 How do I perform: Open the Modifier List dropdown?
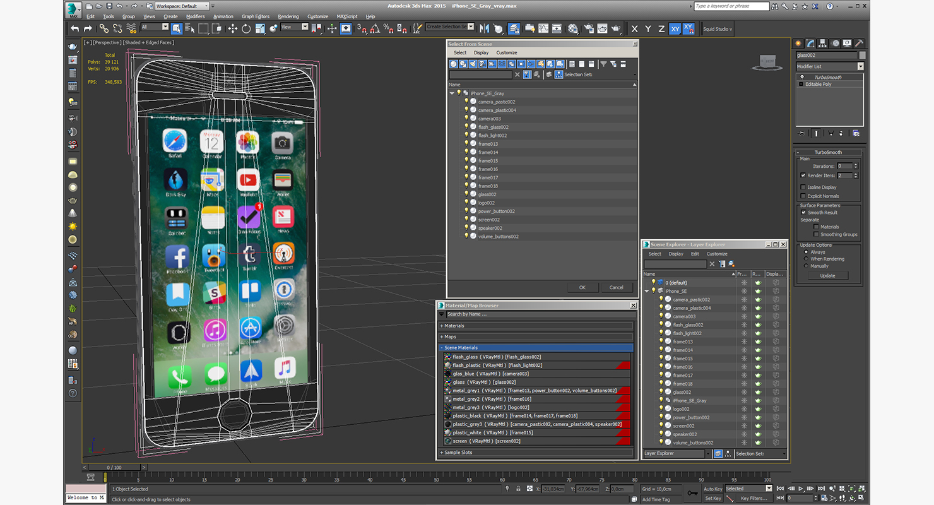[829, 66]
